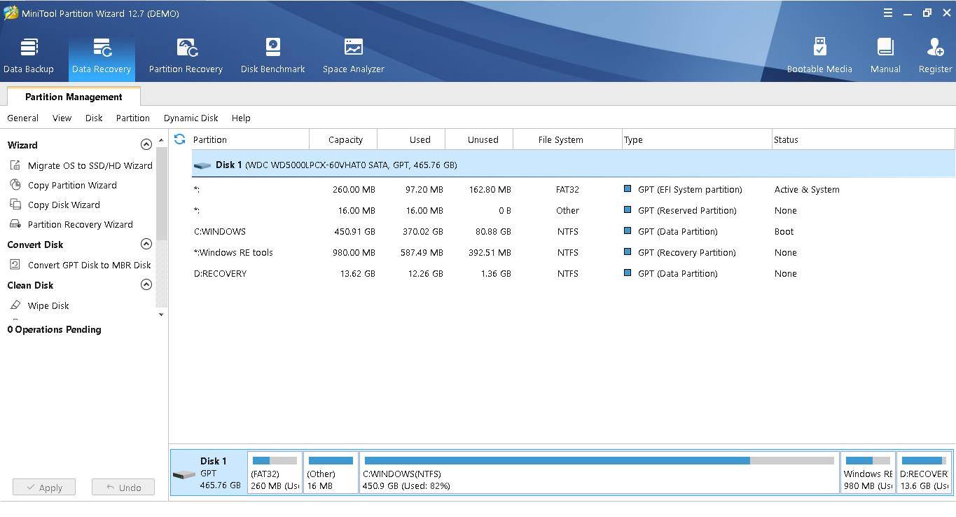Collapse the Clean Disk section
Screen dimensions: 956x517
[x=146, y=285]
